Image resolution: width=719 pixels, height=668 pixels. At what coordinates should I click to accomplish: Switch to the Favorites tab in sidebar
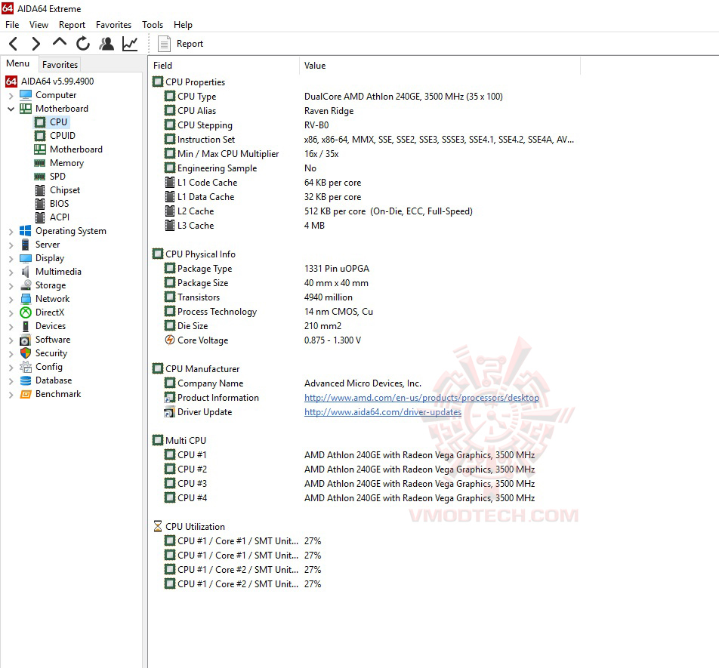tap(60, 65)
